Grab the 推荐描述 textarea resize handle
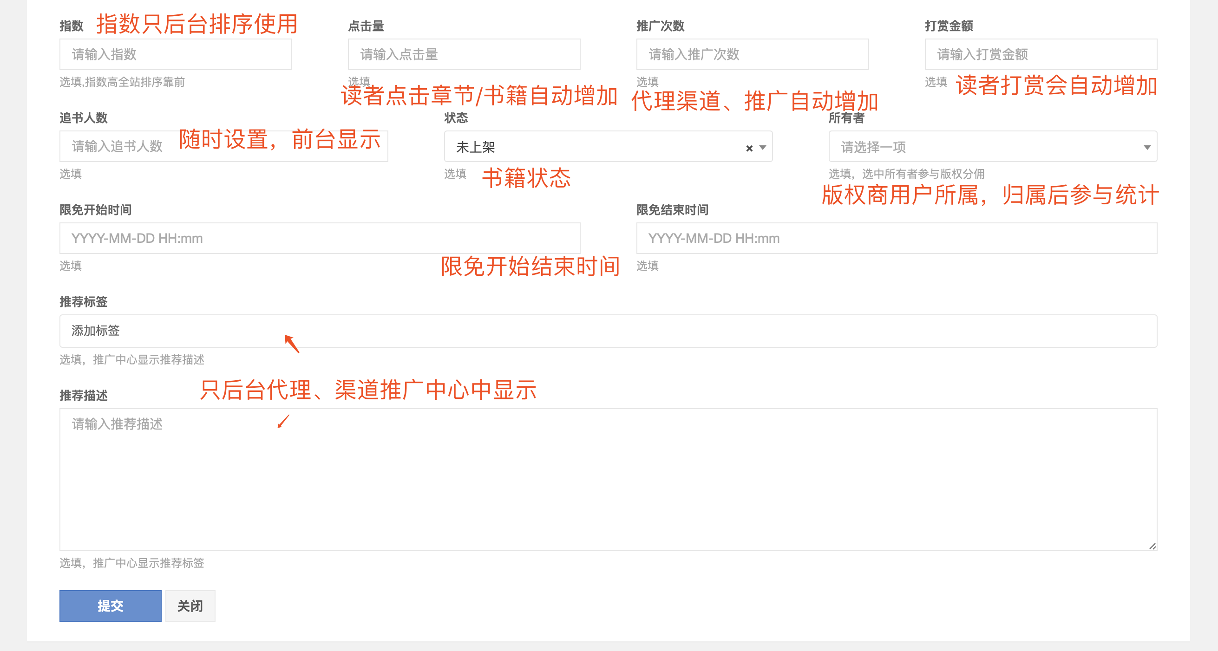The width and height of the screenshot is (1218, 651). [x=1153, y=546]
